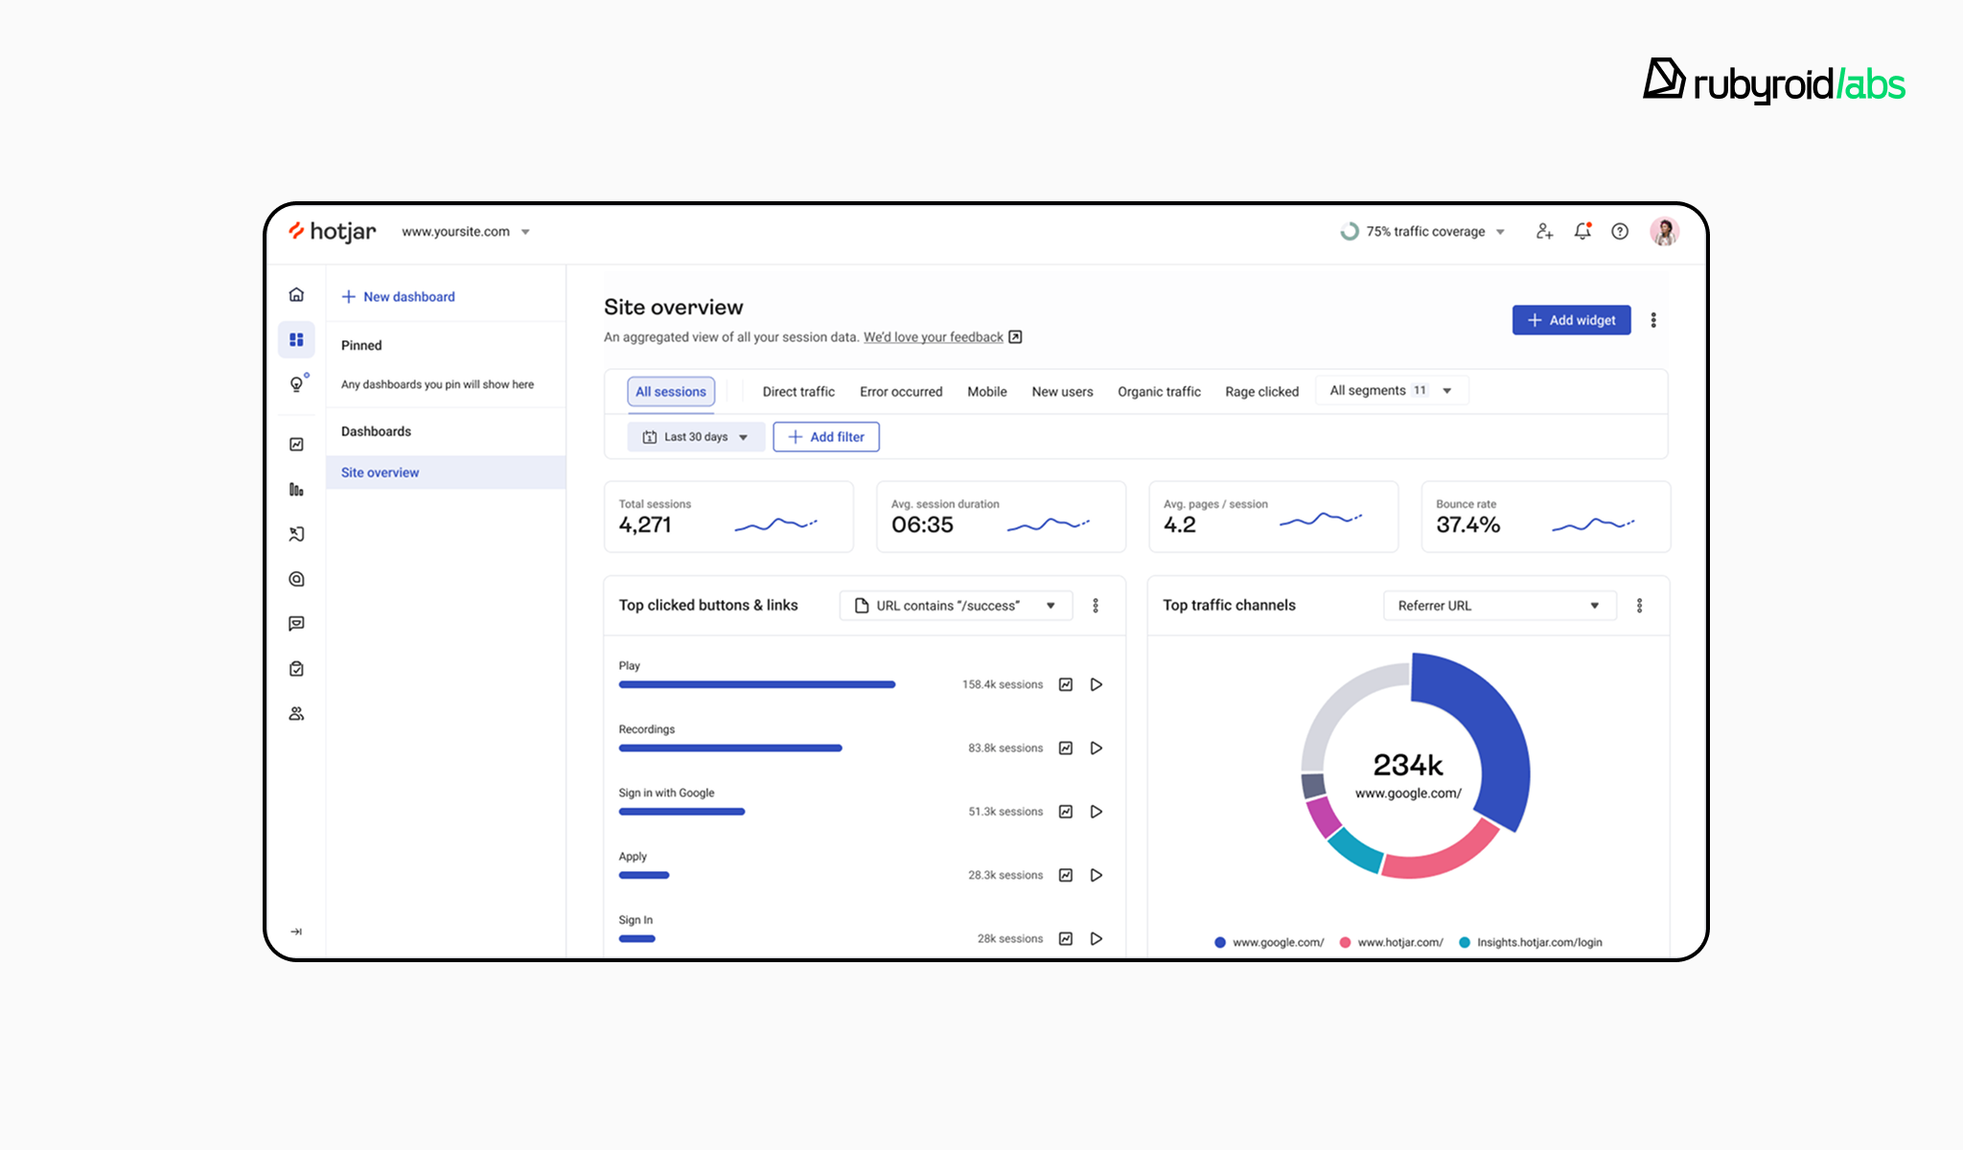Open the Last 30 days dropdown
The height and width of the screenshot is (1150, 1963).
[x=696, y=437]
